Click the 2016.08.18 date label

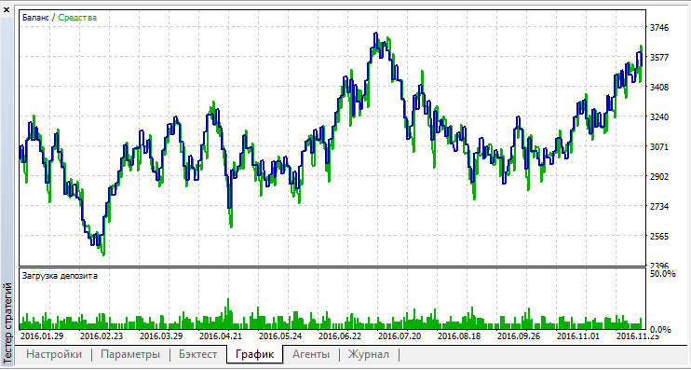[459, 336]
